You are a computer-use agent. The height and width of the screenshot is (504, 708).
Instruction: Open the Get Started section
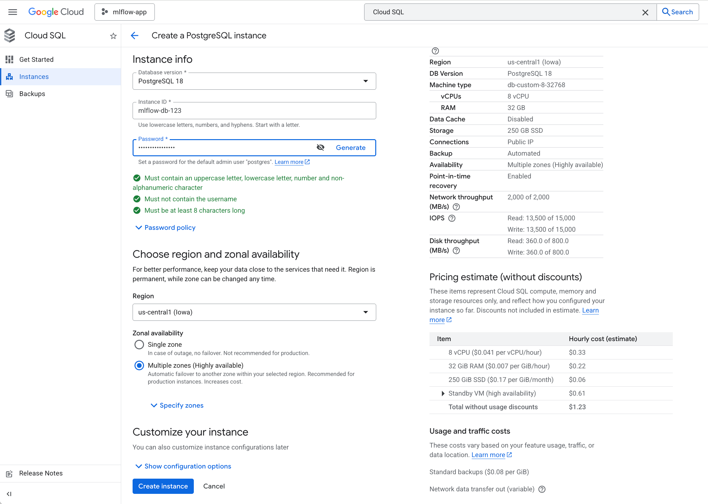tap(36, 59)
